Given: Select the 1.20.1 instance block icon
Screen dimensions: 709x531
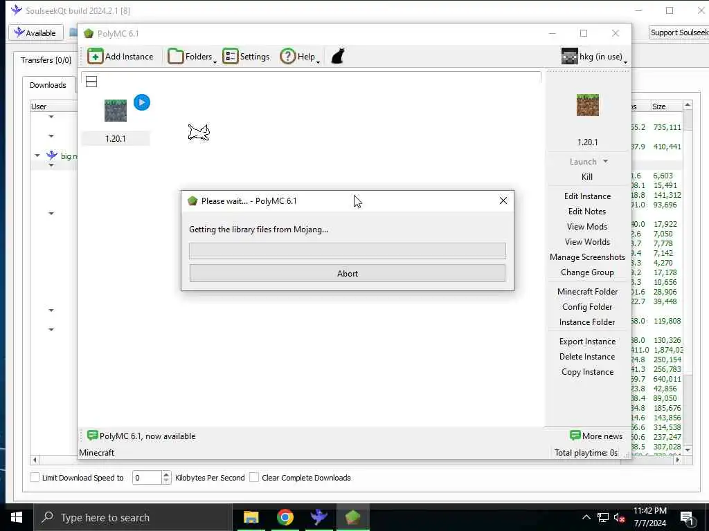Looking at the screenshot, I should (x=116, y=111).
